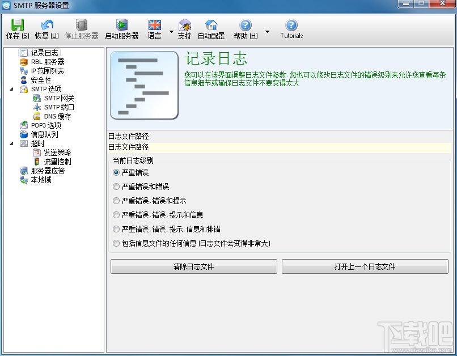Click the 保存 (S) toolbar label

tap(18, 36)
